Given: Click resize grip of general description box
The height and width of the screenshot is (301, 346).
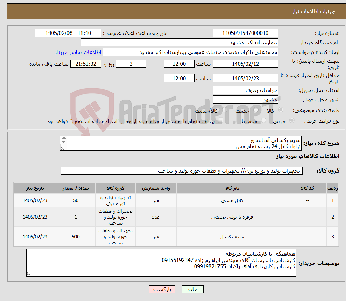Looking at the screenshot, I should click(63, 149).
